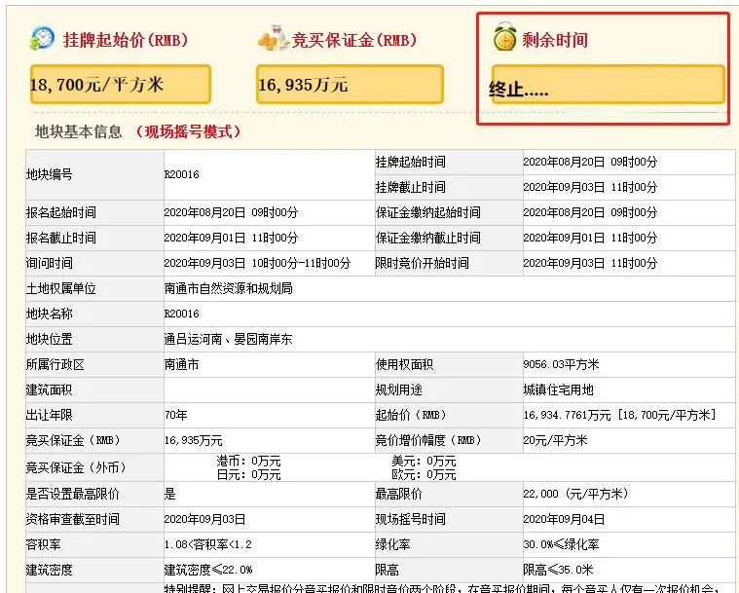
Task: Click the 保证金缴纳截止时间 value
Action: pyautogui.click(x=590, y=238)
